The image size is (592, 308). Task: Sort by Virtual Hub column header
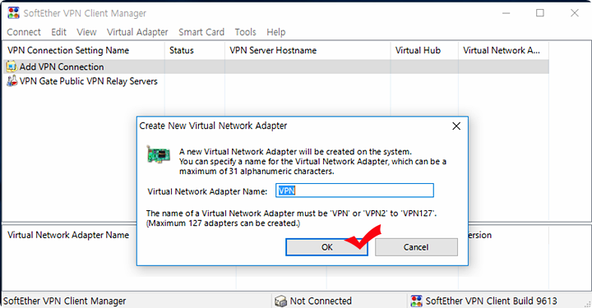424,51
